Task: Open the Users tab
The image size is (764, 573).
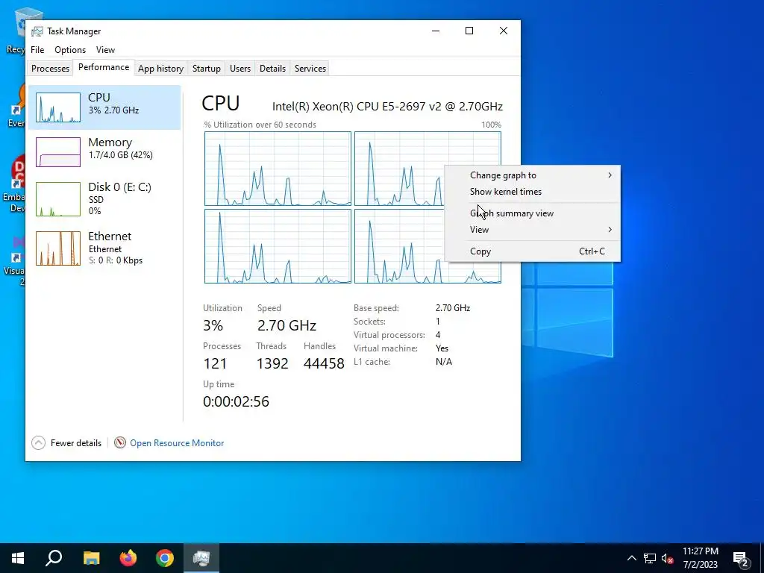Action: pos(240,68)
